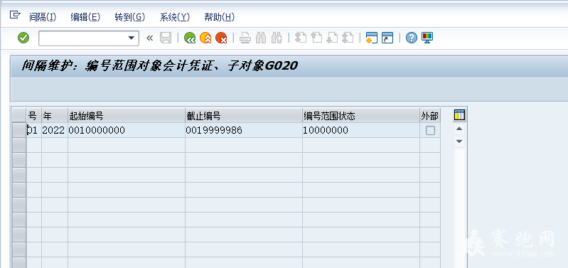Click the Find Next binoculars icon
The height and width of the screenshot is (268, 568).
[x=277, y=38]
